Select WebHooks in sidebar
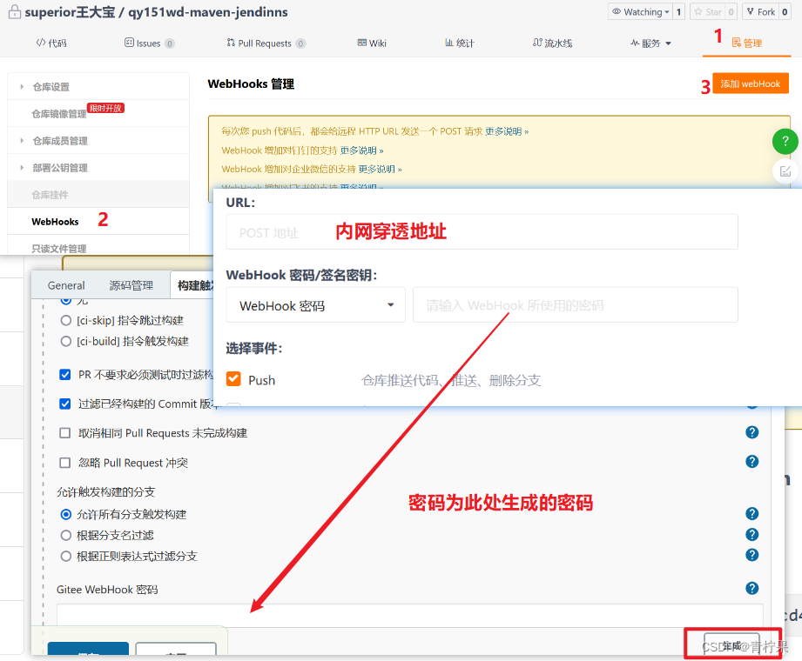The image size is (802, 661). tap(55, 222)
